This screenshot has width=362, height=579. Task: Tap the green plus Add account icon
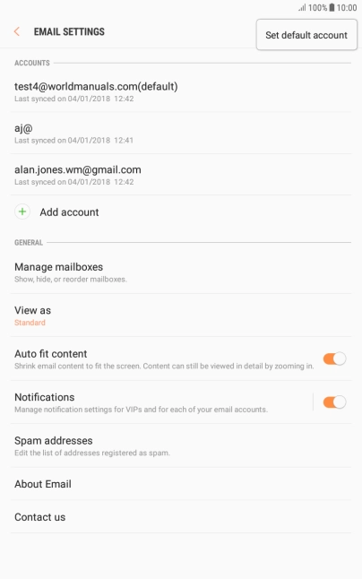click(22, 212)
